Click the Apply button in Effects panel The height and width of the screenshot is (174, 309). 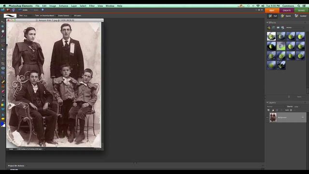[299, 97]
